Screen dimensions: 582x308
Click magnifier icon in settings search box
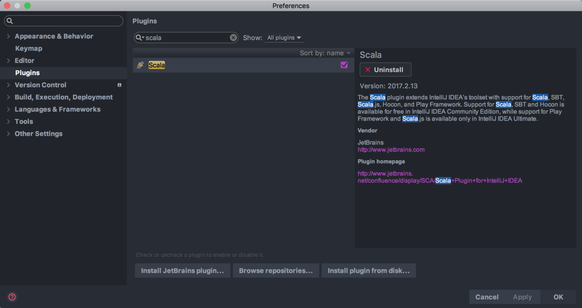(10, 21)
